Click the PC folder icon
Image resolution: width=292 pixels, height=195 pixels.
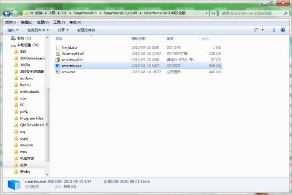16,105
